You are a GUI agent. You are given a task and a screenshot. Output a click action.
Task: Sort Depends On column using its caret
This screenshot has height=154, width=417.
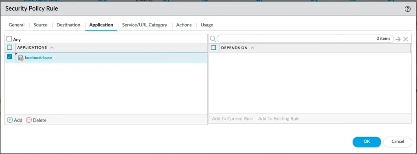252,48
